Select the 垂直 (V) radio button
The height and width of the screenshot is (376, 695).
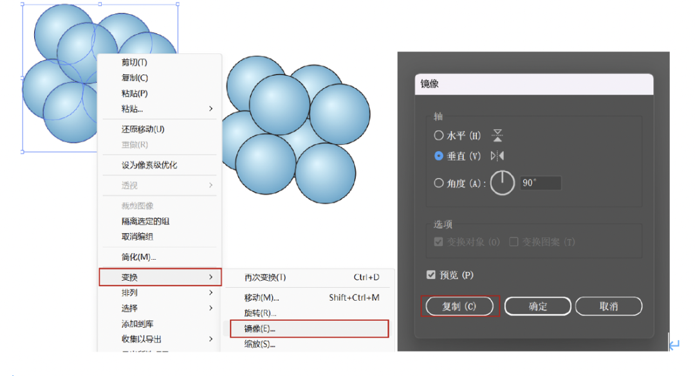pyautogui.click(x=438, y=156)
